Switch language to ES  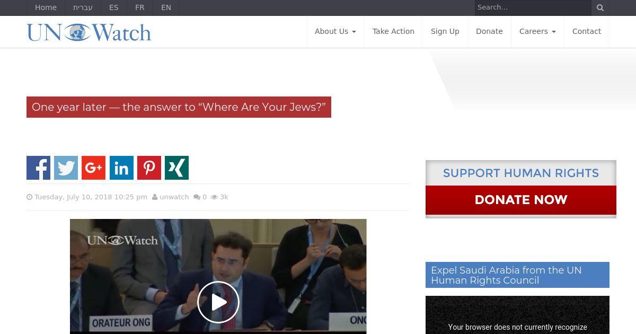coord(114,7)
